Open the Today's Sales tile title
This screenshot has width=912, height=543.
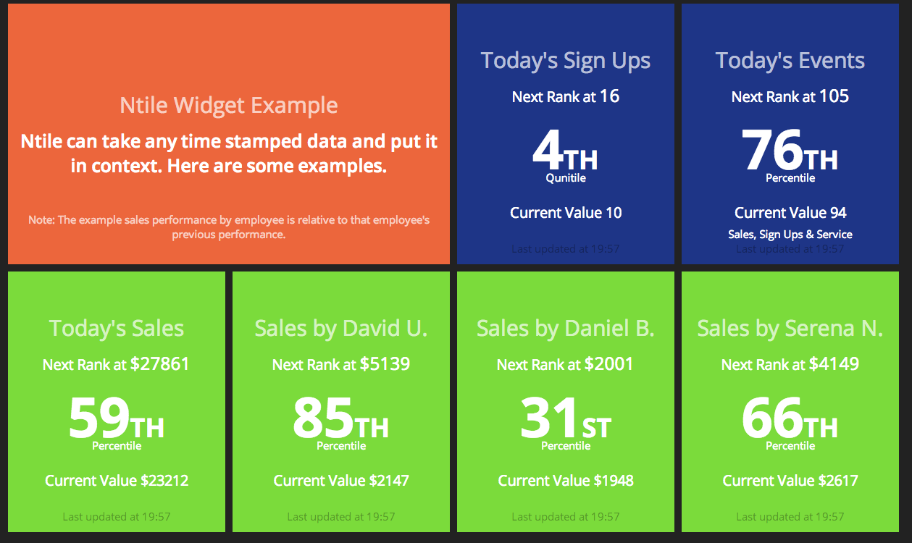(x=117, y=329)
